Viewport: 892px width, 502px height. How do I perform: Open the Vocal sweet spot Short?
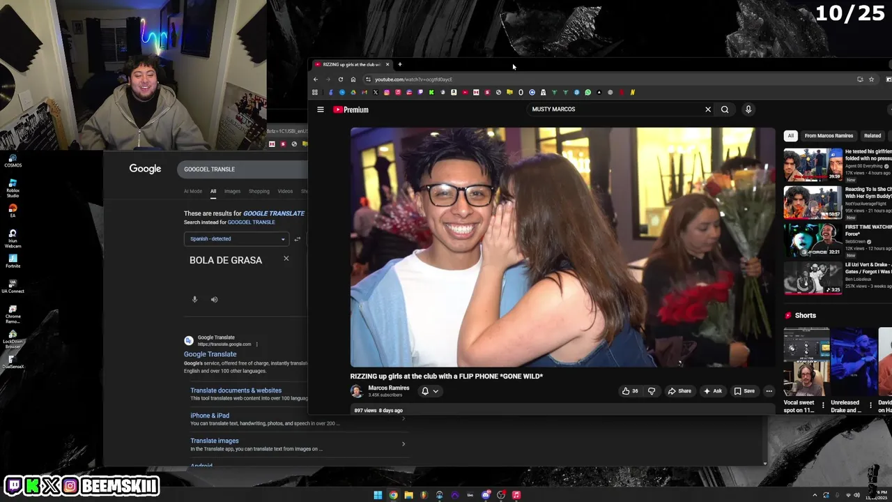(x=806, y=361)
